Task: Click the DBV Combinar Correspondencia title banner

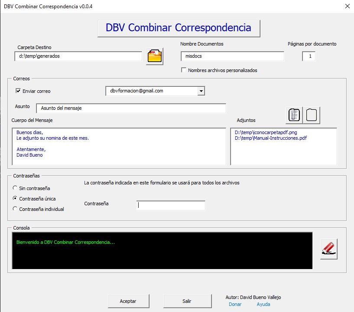Action: click(179, 29)
